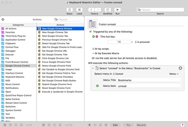
Task: Click the Actions column header
Action: (60, 25)
